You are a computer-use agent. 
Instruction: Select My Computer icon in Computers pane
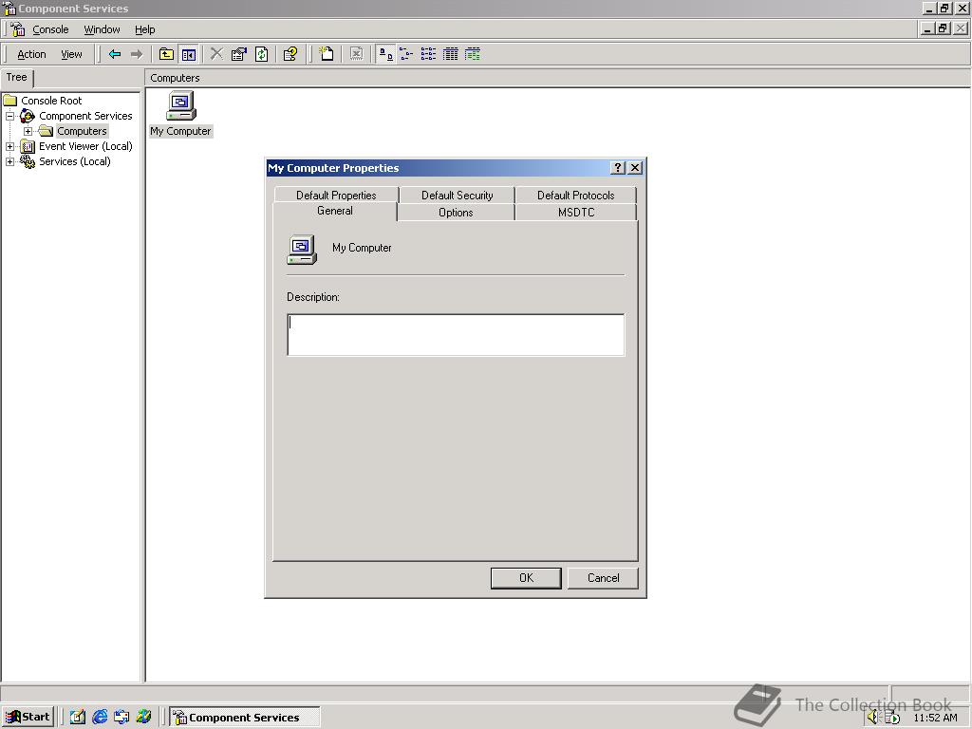click(x=181, y=106)
